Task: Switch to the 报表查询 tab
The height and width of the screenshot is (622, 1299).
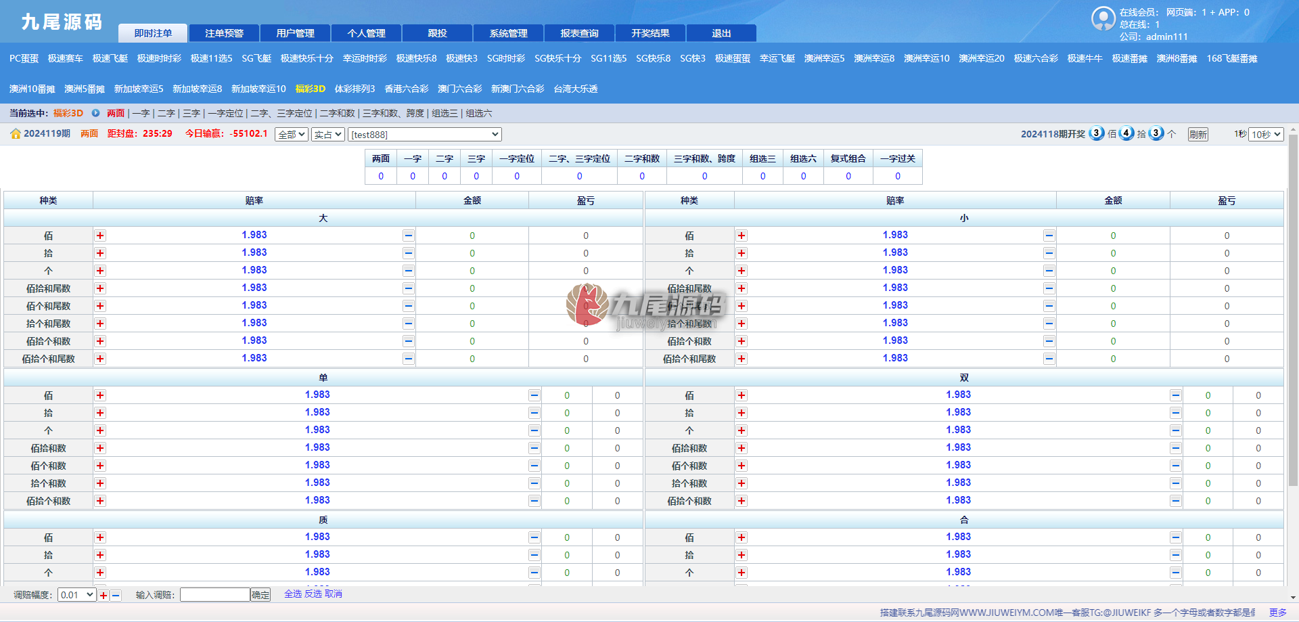Action: [x=579, y=33]
